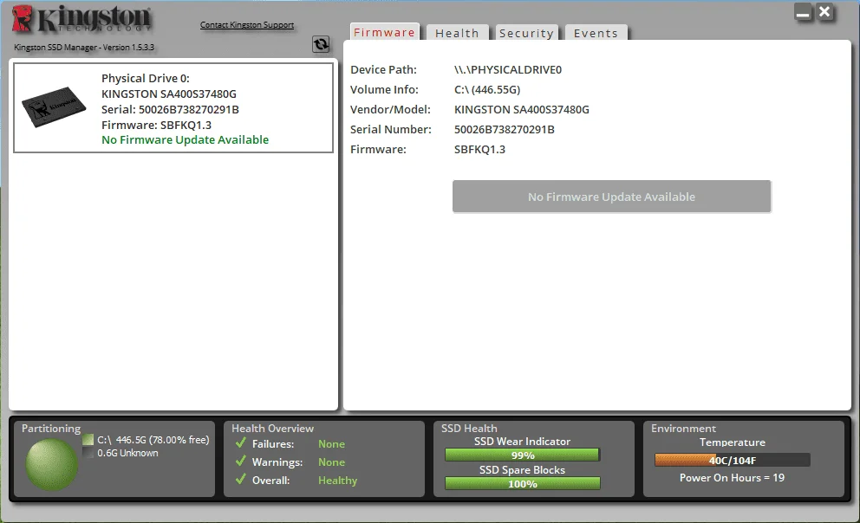
Task: Click the Overall Healthy status text
Action: pos(337,481)
